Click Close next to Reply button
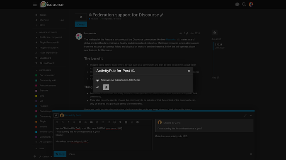 (x=72, y=154)
